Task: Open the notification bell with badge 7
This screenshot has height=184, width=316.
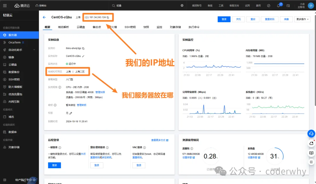Action: pos(279,6)
